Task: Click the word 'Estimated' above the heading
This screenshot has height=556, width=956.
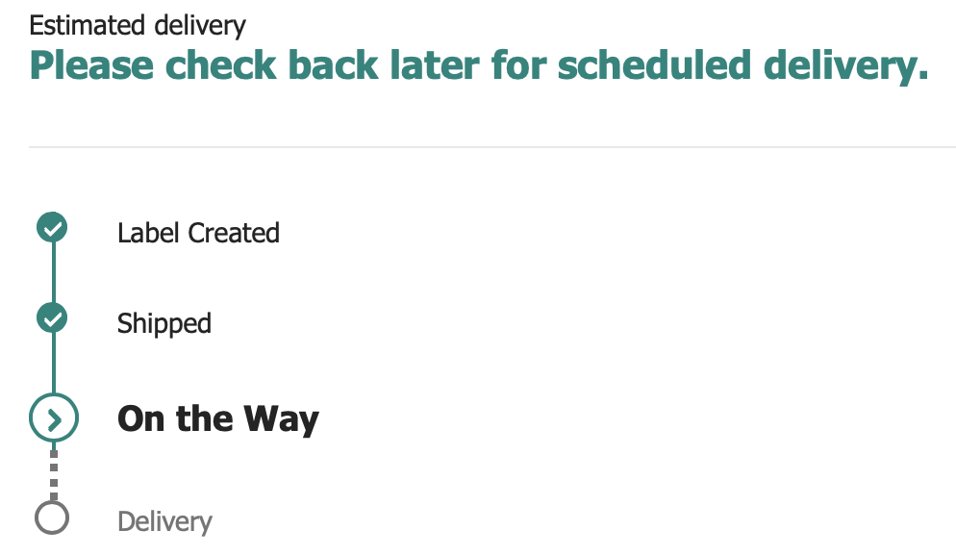Action: tap(87, 26)
